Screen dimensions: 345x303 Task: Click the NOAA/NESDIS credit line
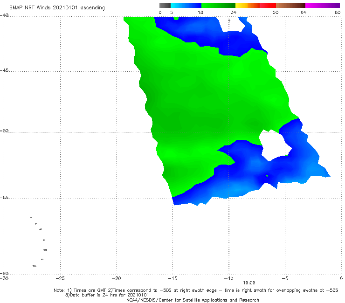[x=193, y=300]
